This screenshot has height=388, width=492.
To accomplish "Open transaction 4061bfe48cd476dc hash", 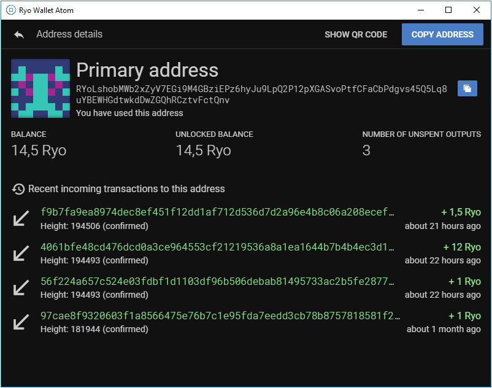I will [217, 247].
